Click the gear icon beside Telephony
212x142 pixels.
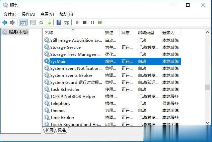pyautogui.click(x=47, y=103)
